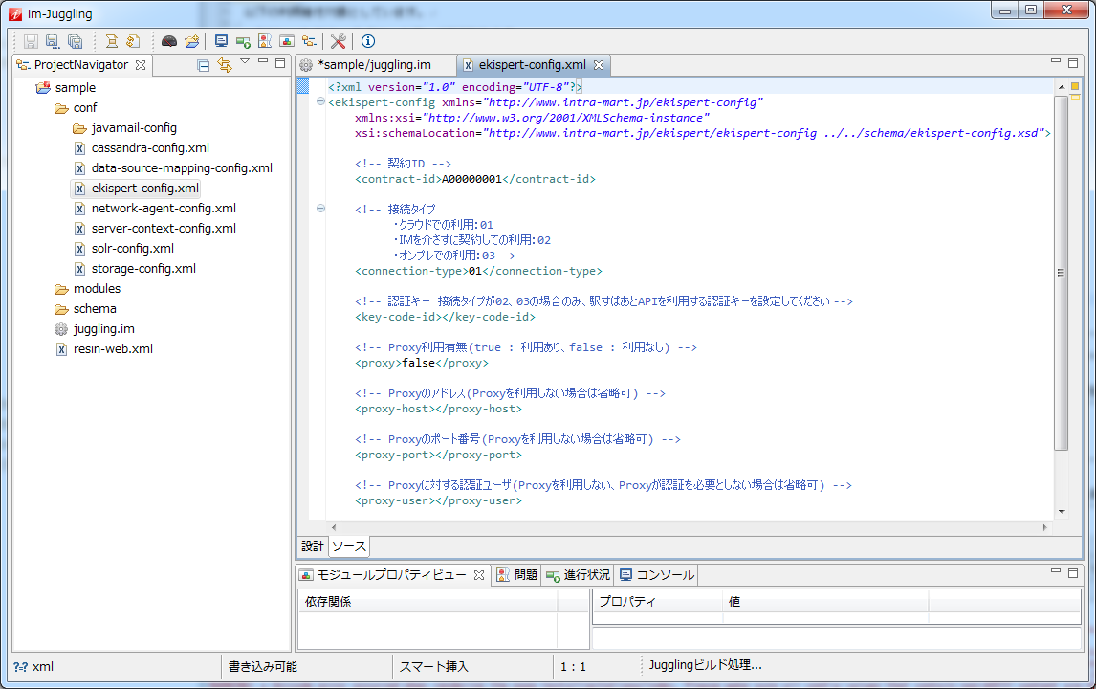Click the プロパティ column header
The height and width of the screenshot is (689, 1096).
(657, 602)
